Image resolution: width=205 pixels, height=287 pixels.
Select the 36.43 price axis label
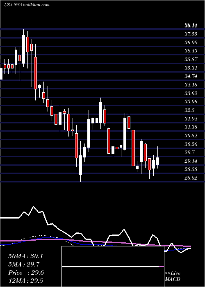coord(191,51)
